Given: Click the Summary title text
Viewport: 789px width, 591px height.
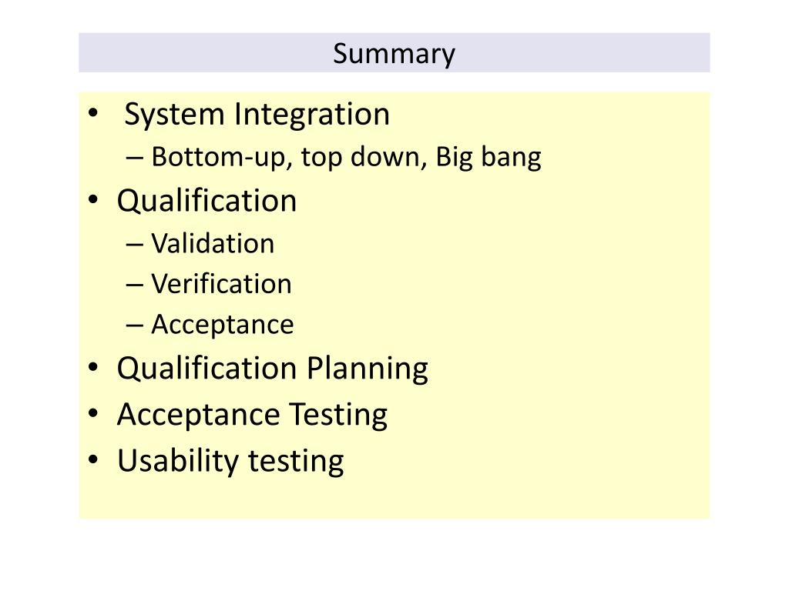Looking at the screenshot, I should (394, 54).
